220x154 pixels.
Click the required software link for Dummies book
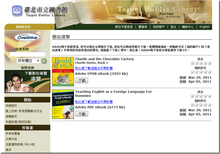94,102
